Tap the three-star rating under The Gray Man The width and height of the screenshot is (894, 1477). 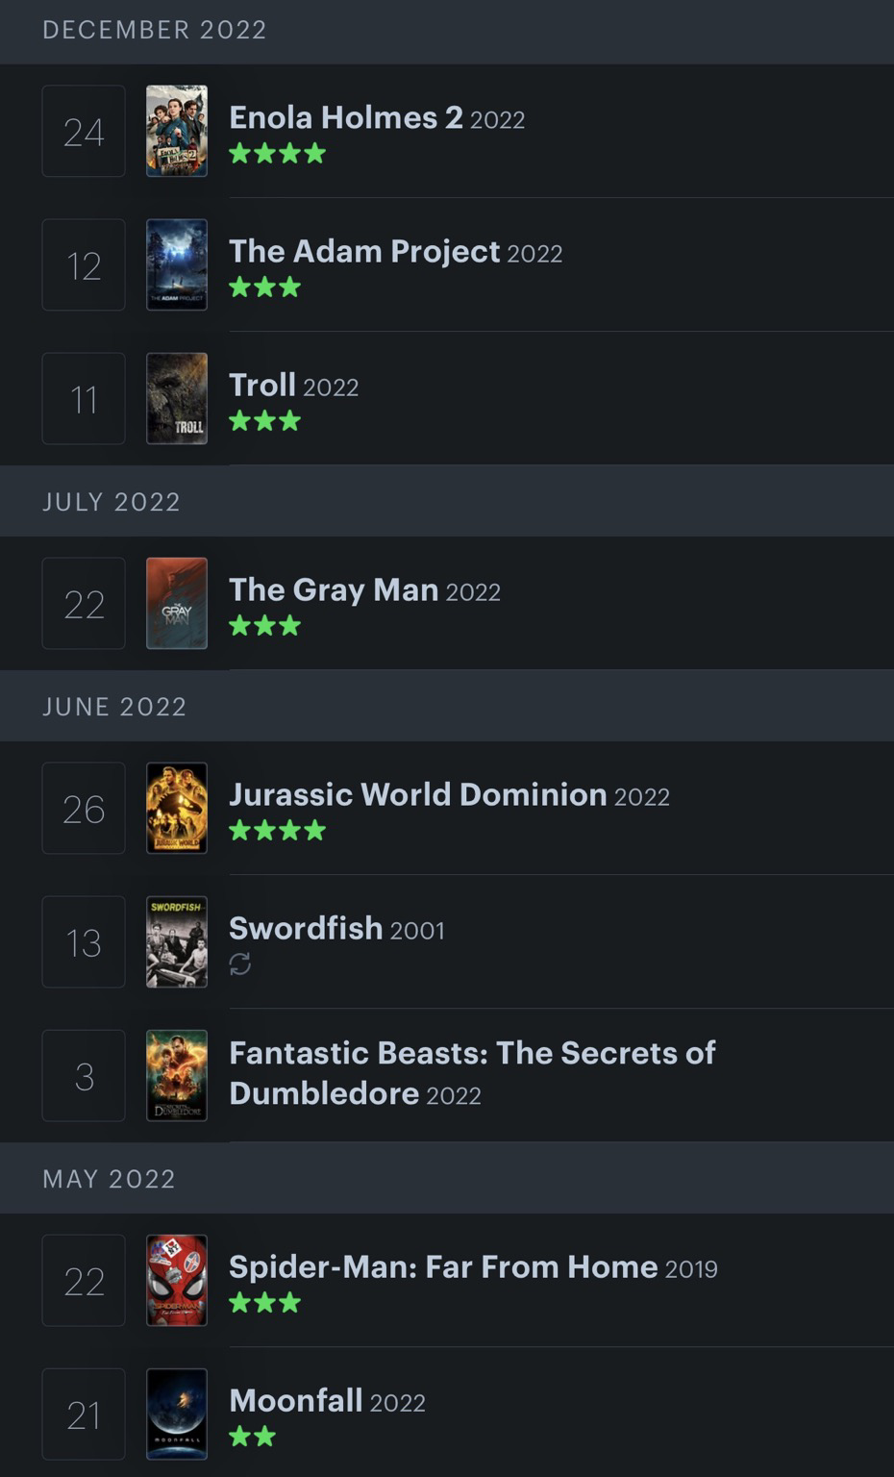(265, 625)
